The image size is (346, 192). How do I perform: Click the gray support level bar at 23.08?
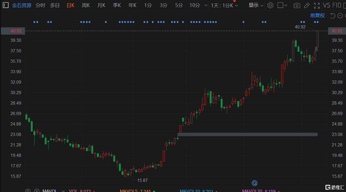[247, 134]
